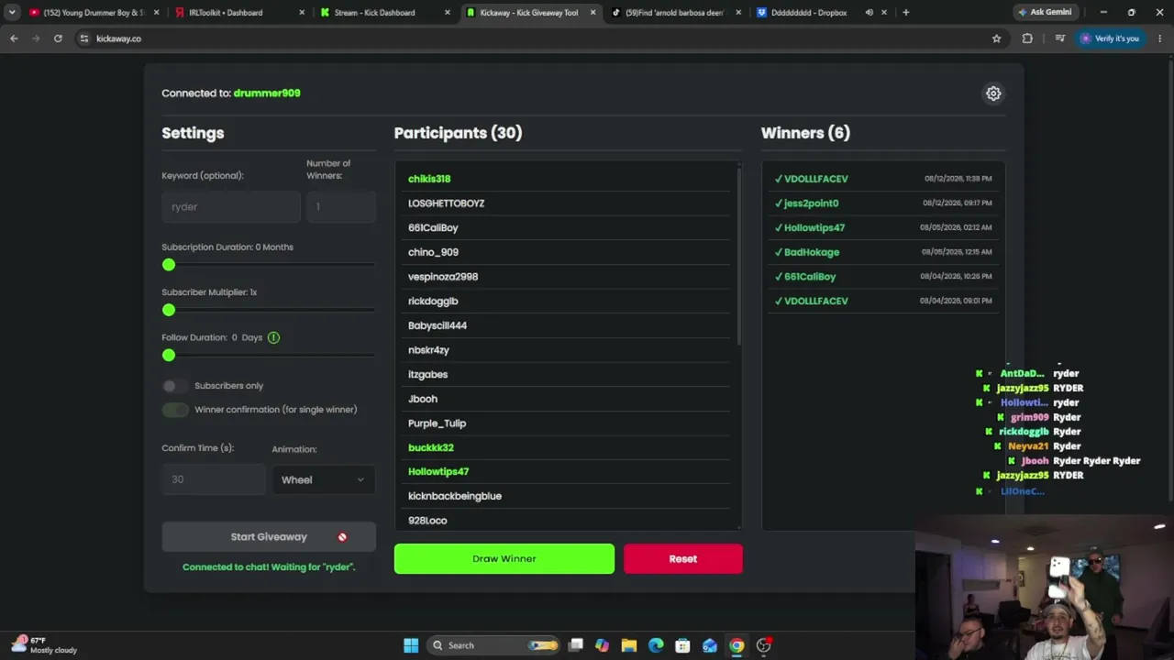Click the kickaway.co address bar
Screen dimensions: 1174x660
coord(532,38)
